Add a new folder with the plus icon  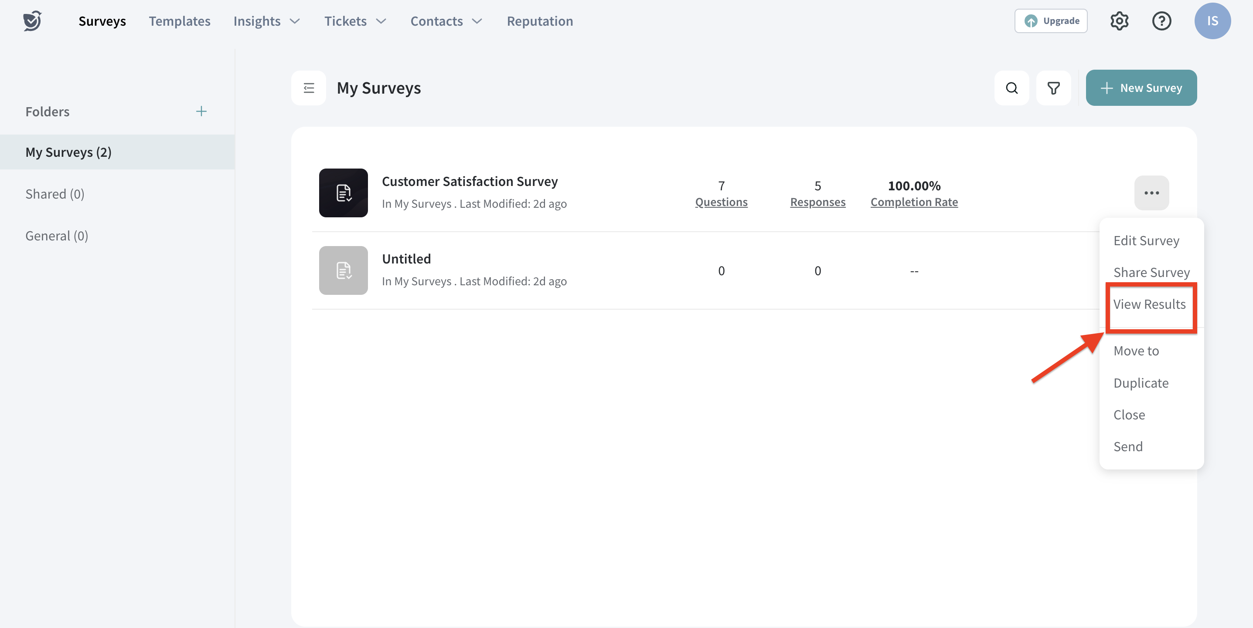click(x=201, y=111)
